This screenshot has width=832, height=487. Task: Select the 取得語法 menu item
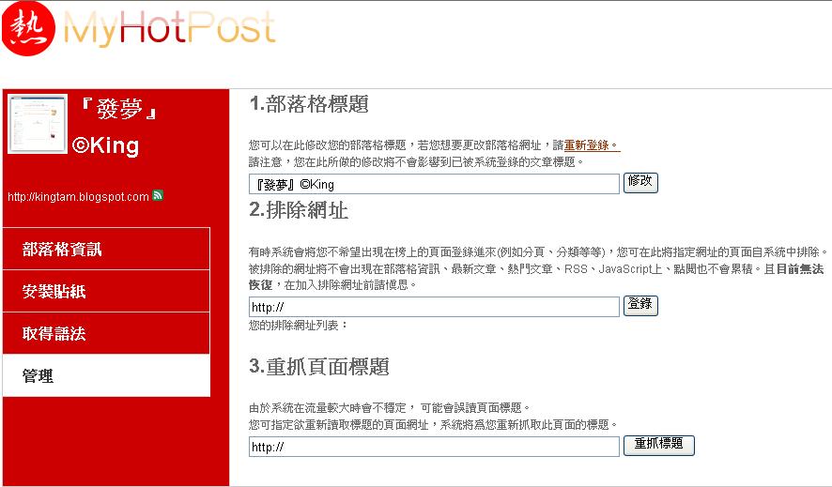tap(106, 333)
